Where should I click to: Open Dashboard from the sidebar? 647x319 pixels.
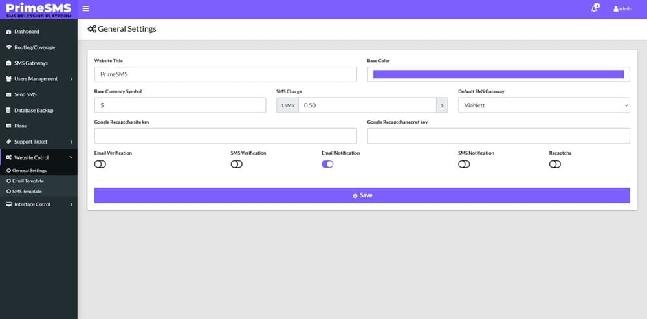pyautogui.click(x=27, y=32)
